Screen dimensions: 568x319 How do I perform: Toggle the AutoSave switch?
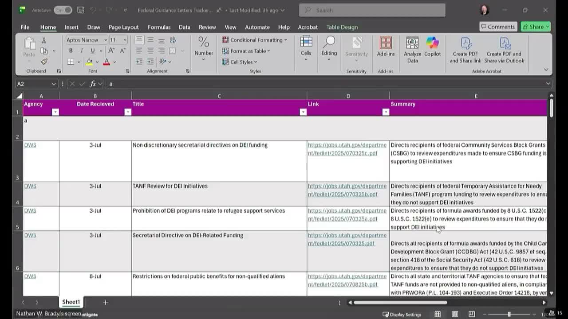pyautogui.click(x=63, y=10)
